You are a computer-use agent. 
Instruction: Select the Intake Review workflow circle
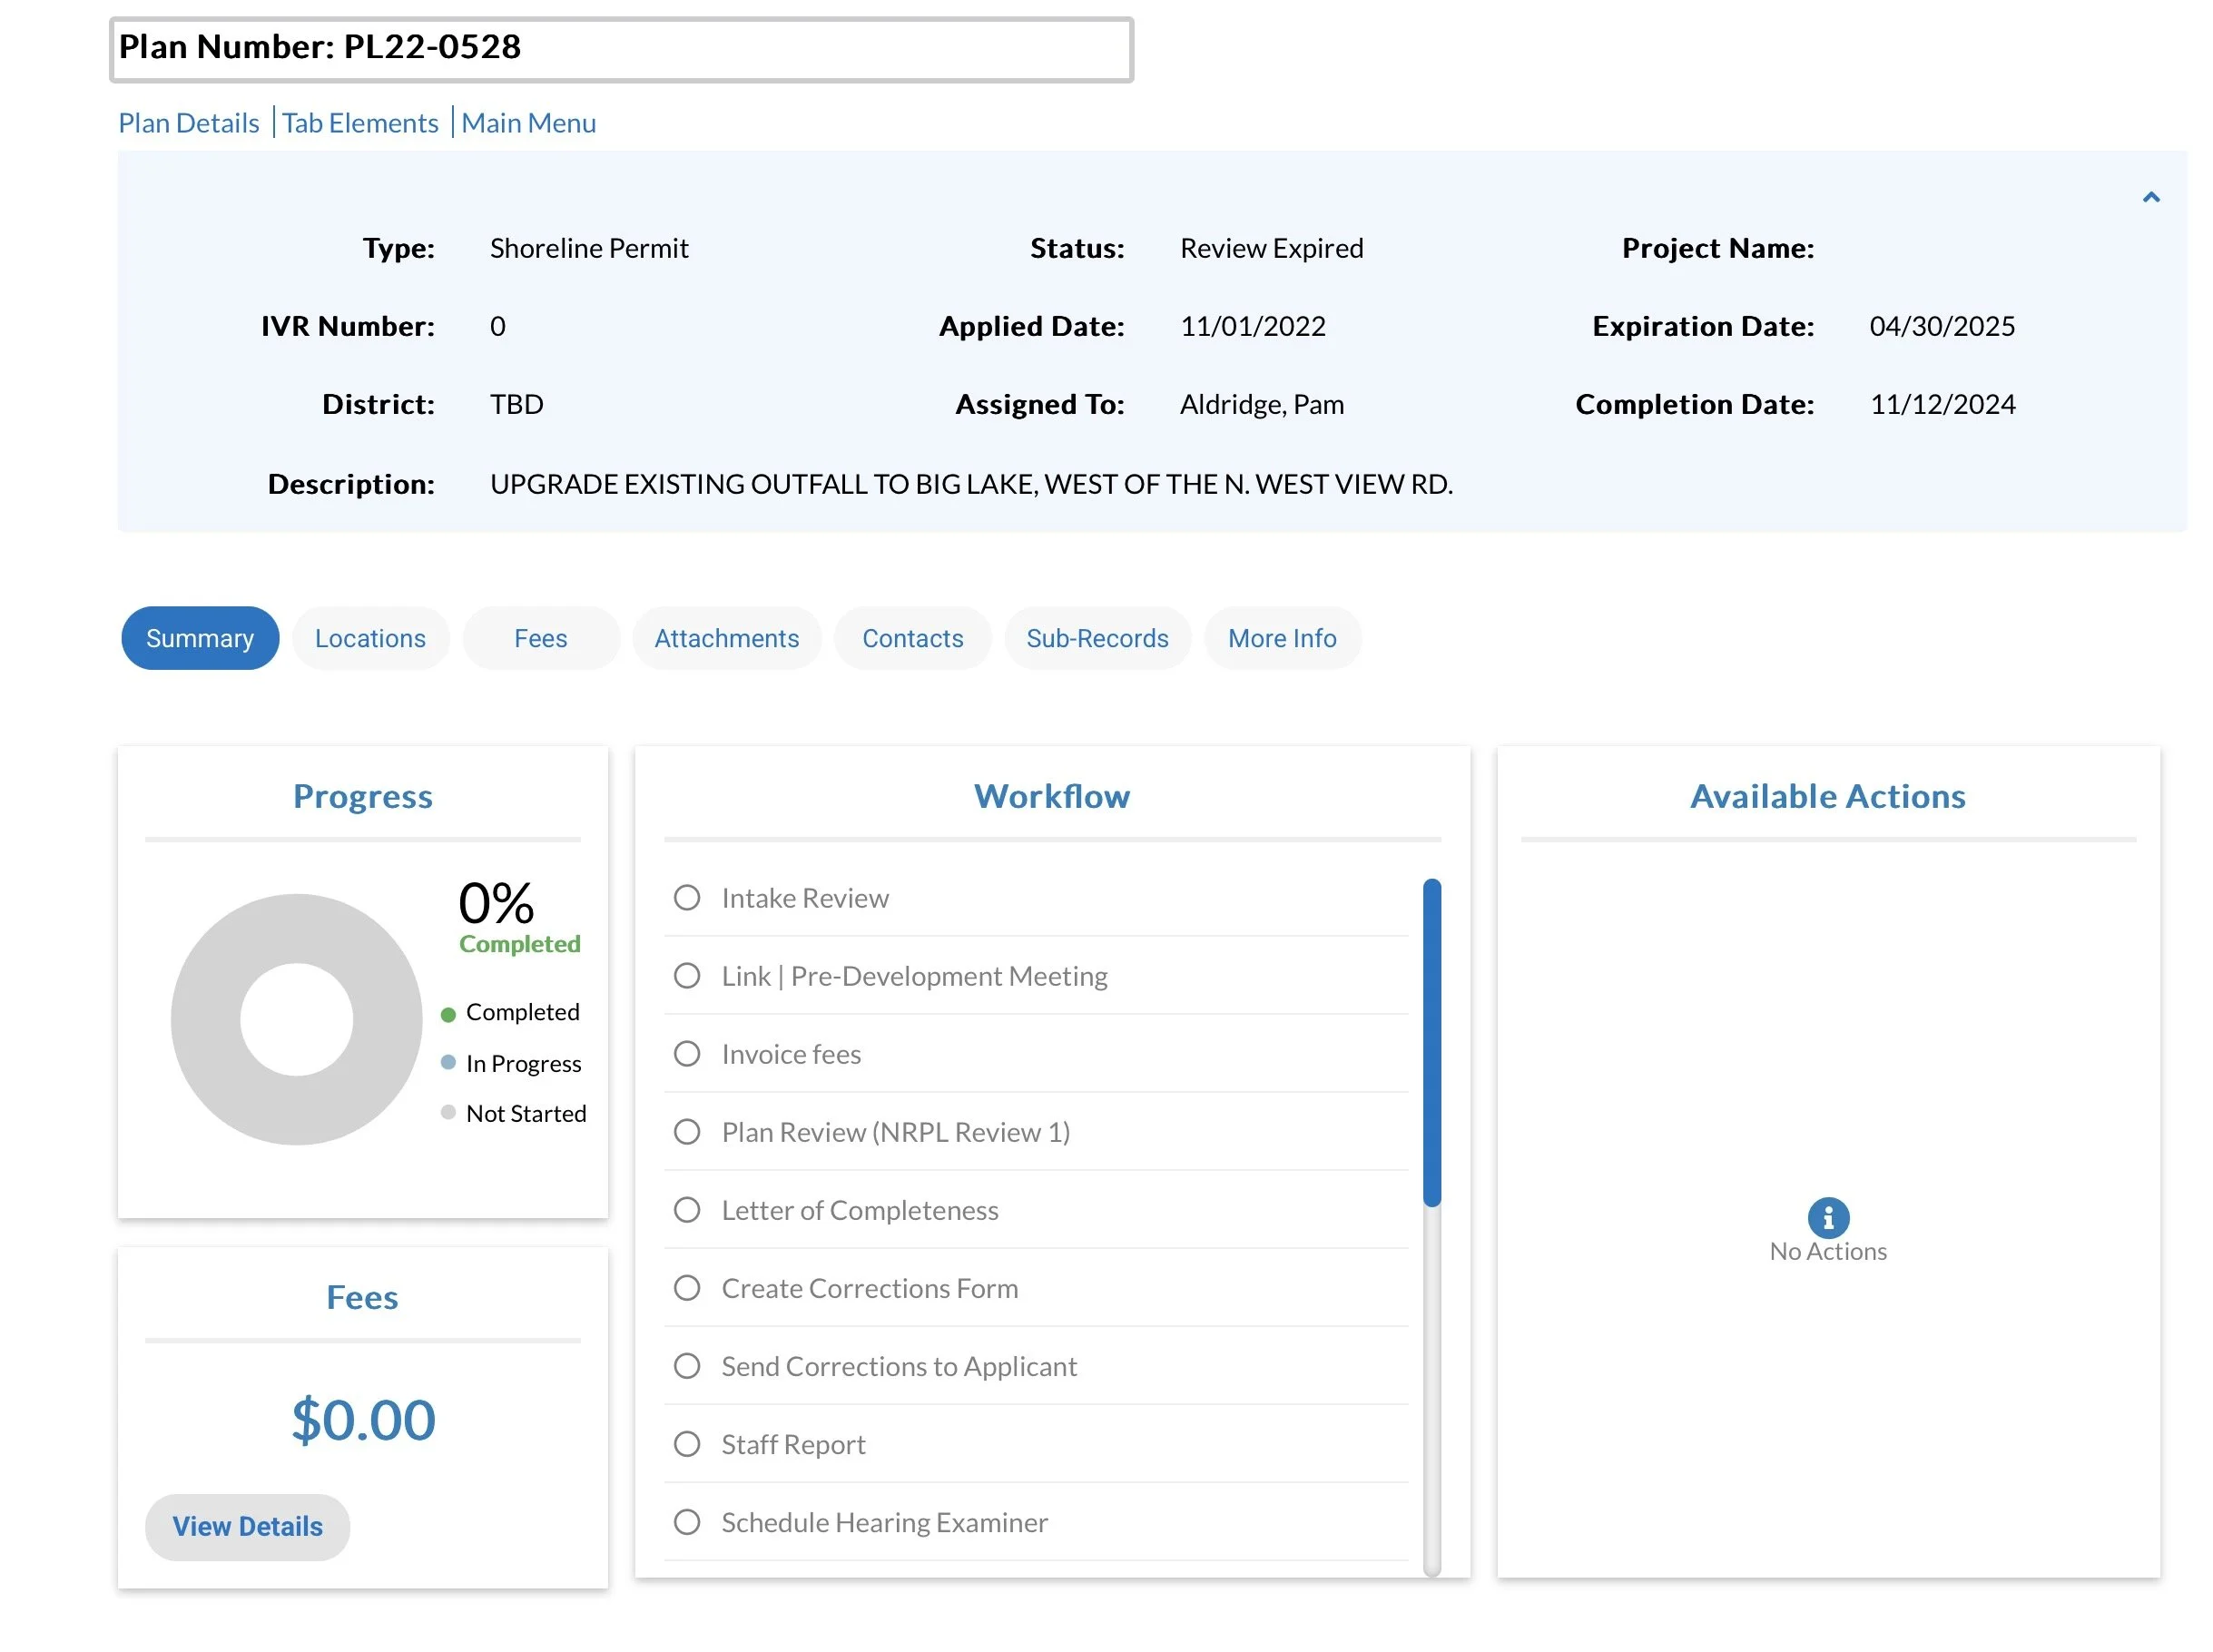point(687,897)
